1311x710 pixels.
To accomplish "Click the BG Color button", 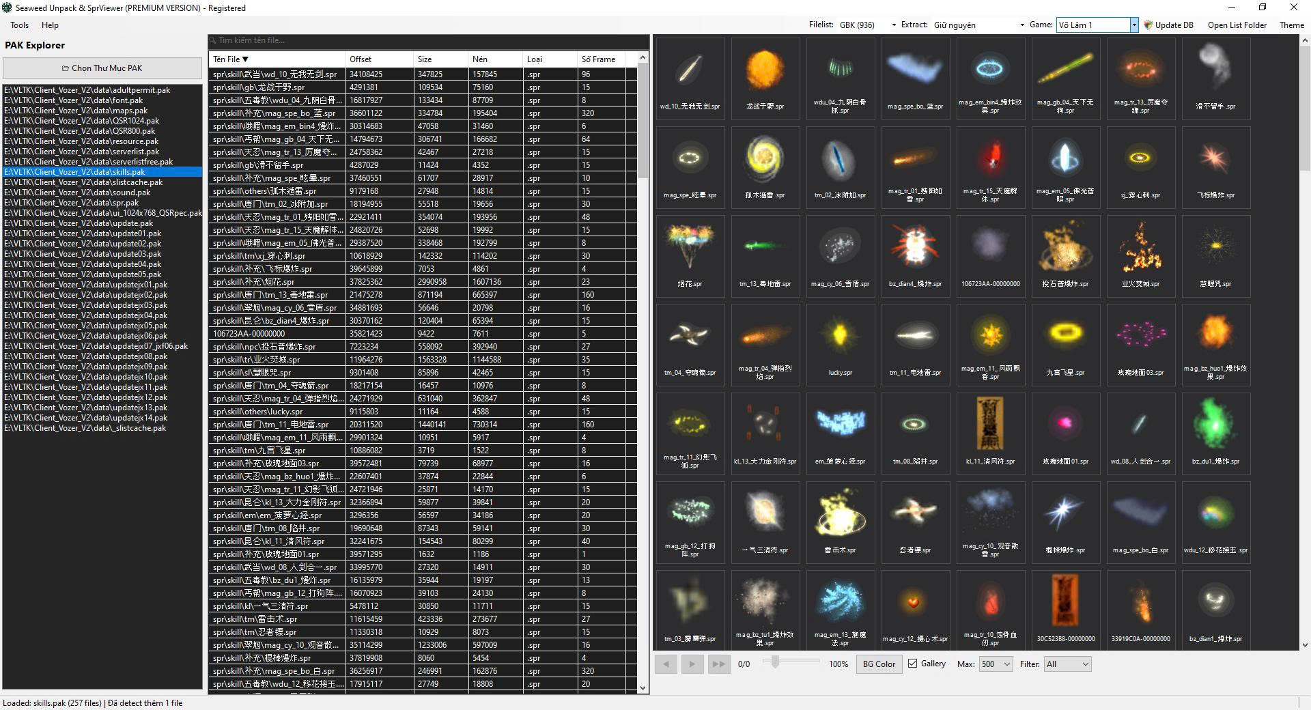I will click(x=879, y=664).
